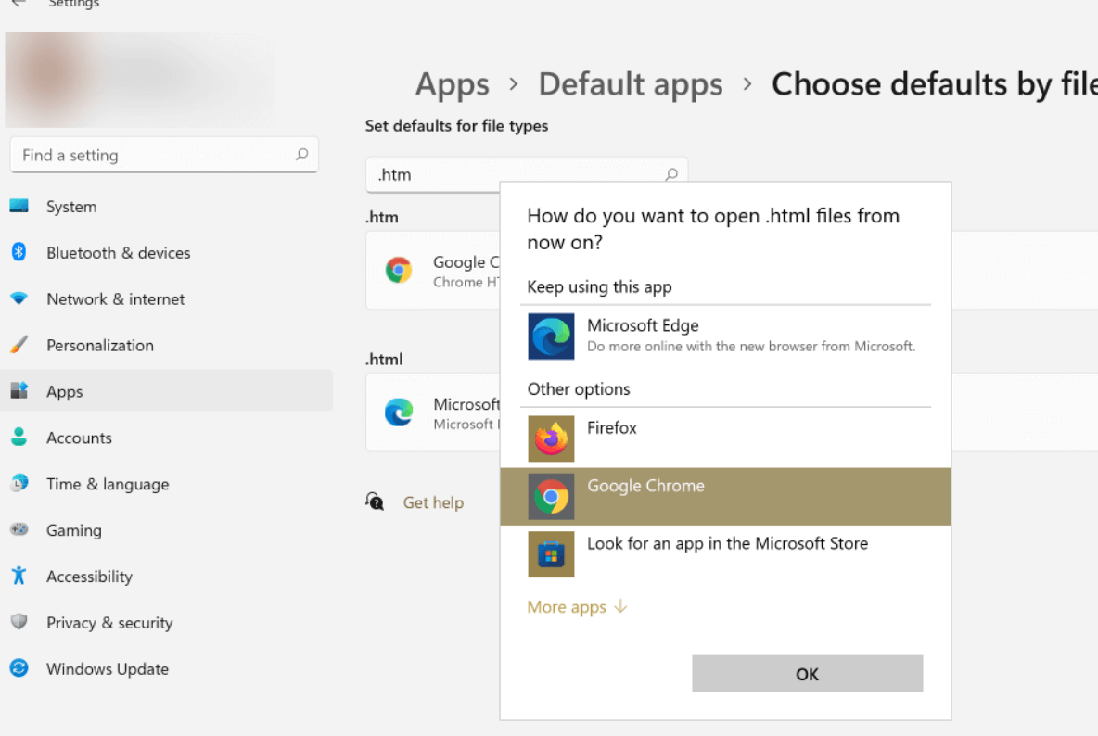Go to the Apps breadcrumb

pos(452,84)
